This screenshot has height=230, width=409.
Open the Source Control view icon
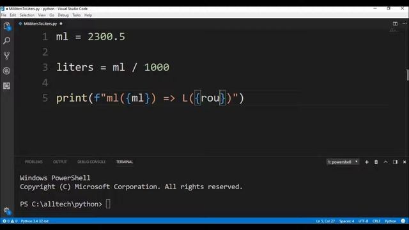(x=7, y=56)
